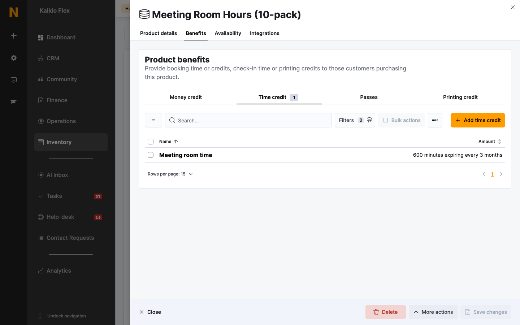Image resolution: width=520 pixels, height=325 pixels.
Task: Open CRM in sidebar
Action: click(71, 58)
